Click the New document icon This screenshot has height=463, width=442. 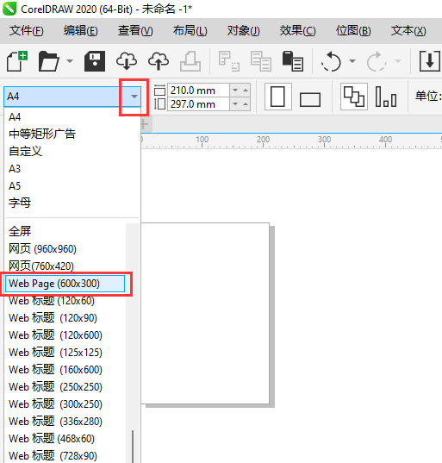tap(17, 61)
